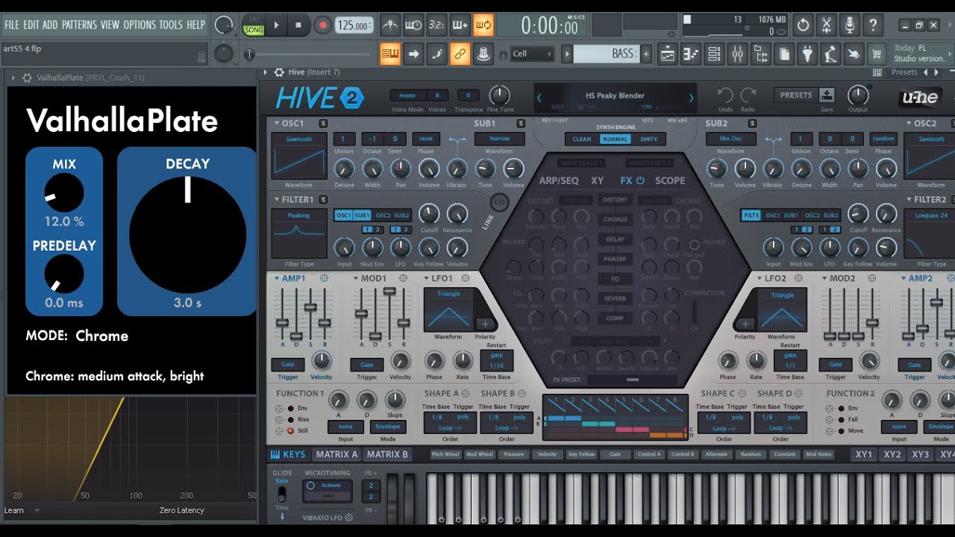
Task: Click the ValhallaPlate DECAY knob
Action: point(187,235)
